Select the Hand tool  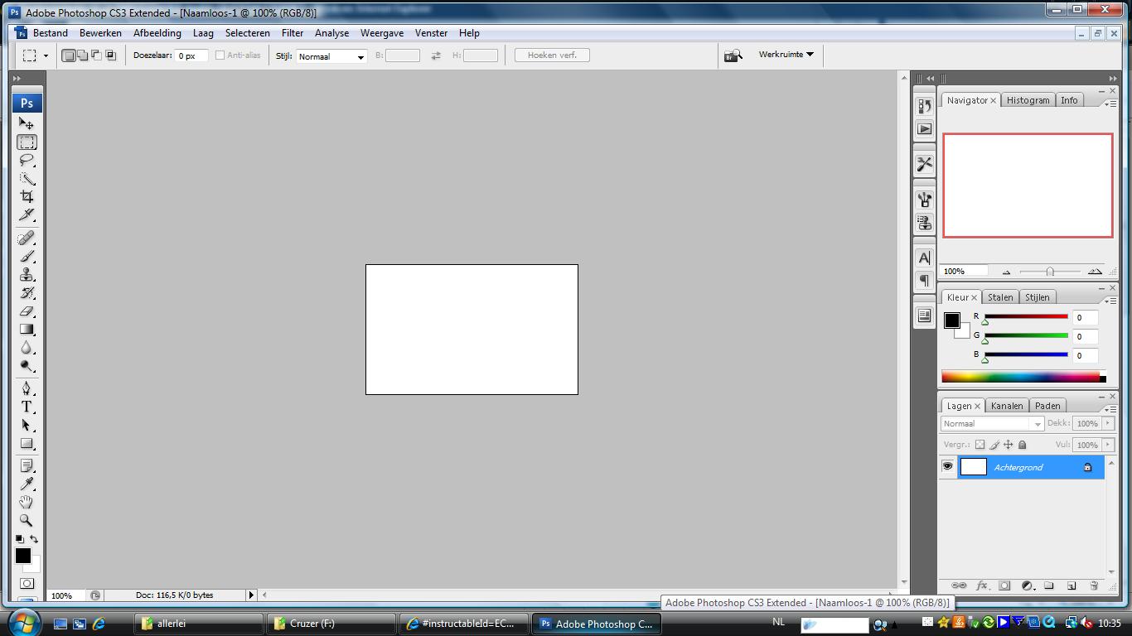click(27, 502)
